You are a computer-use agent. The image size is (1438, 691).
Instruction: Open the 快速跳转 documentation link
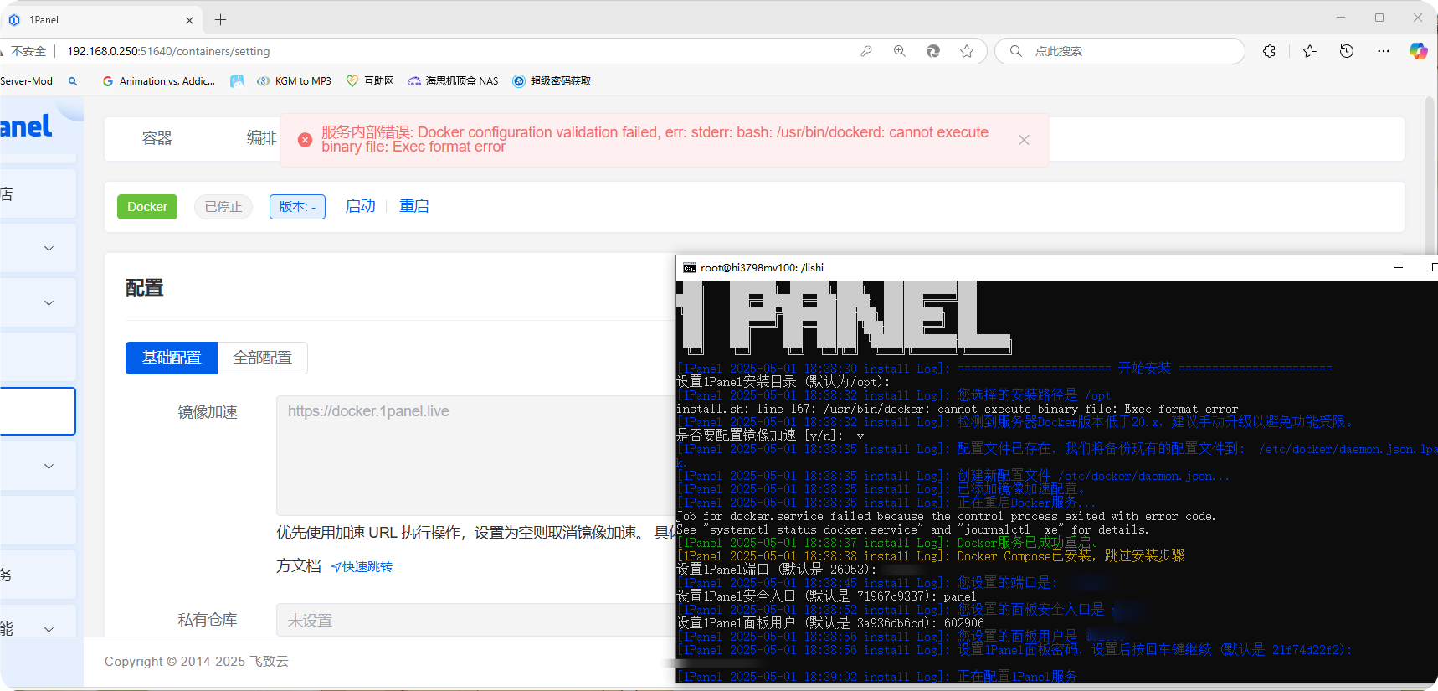pyautogui.click(x=362, y=567)
